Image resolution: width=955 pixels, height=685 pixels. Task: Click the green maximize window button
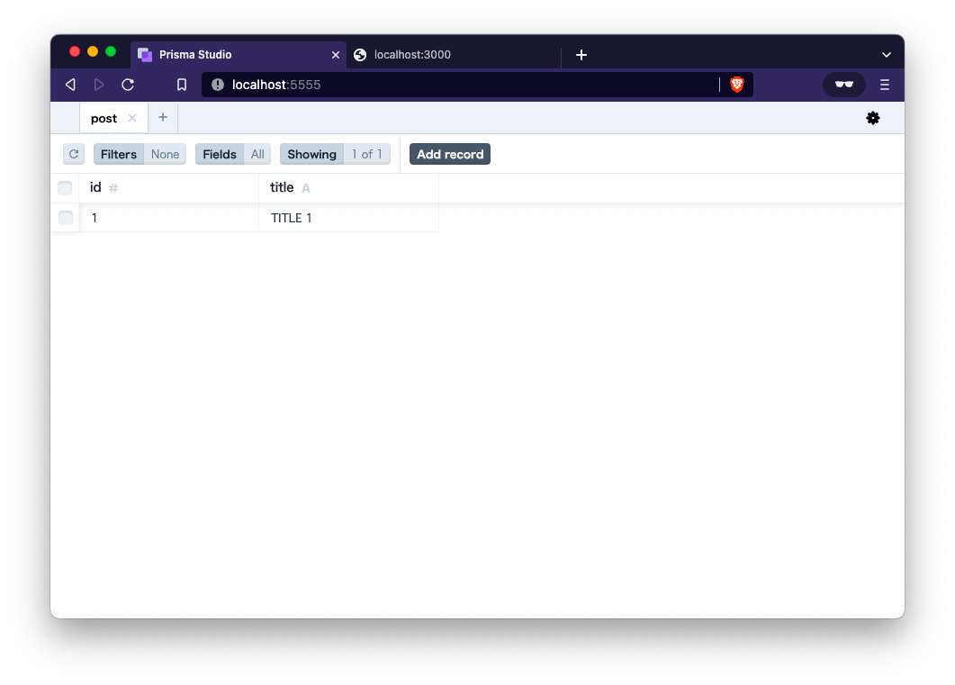(111, 51)
